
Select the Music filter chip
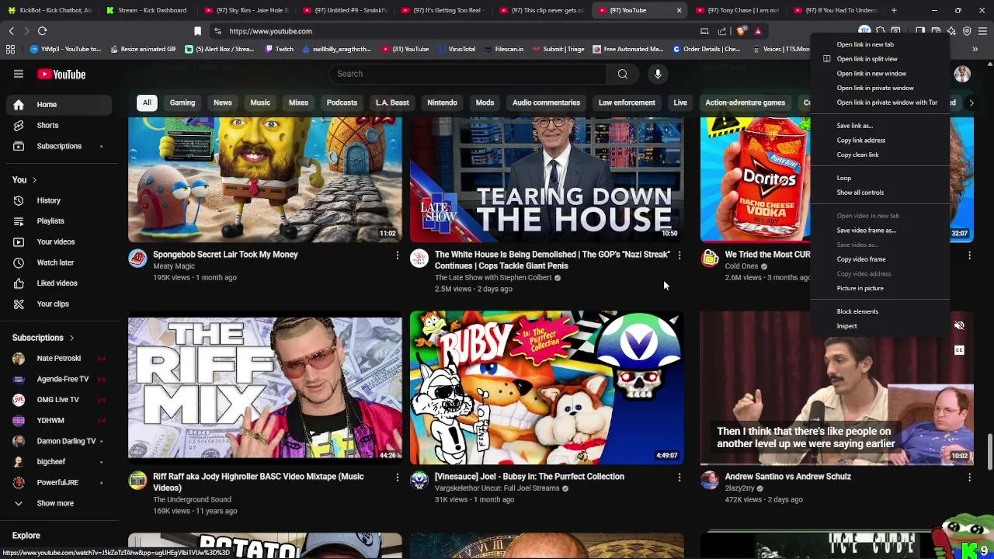pyautogui.click(x=260, y=102)
